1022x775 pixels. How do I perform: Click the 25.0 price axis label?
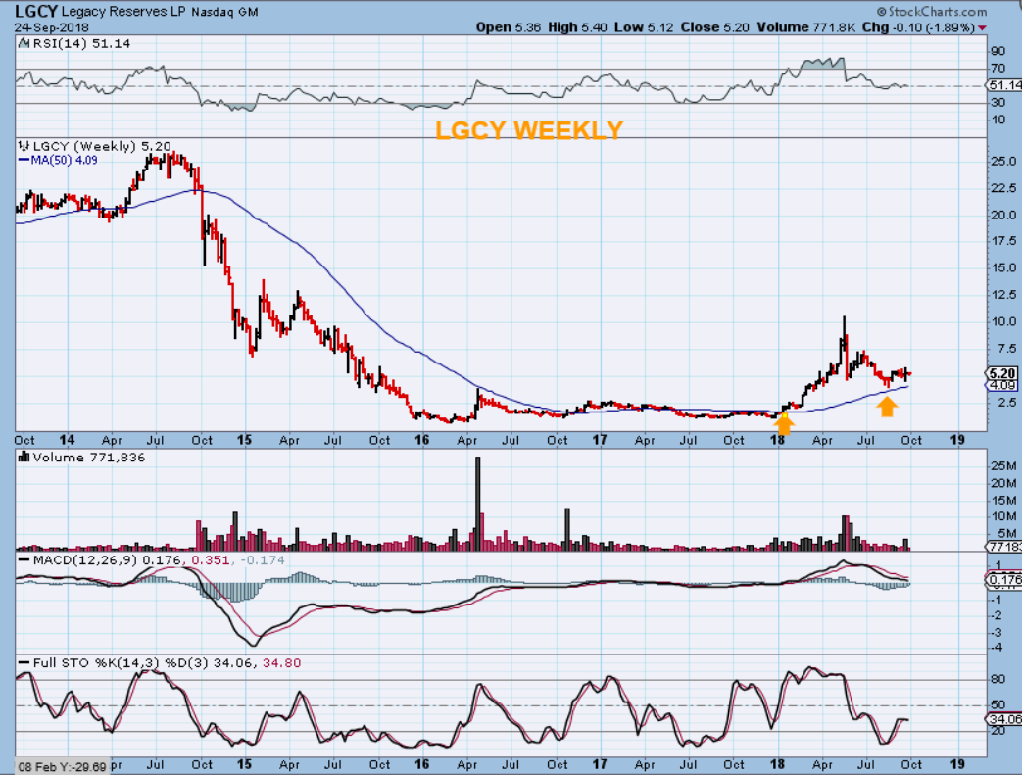click(1003, 161)
